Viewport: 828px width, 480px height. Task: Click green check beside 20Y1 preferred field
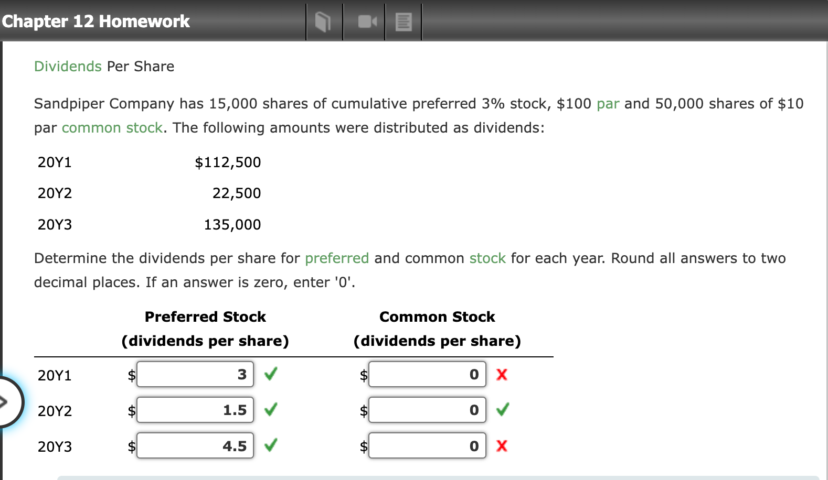(271, 374)
